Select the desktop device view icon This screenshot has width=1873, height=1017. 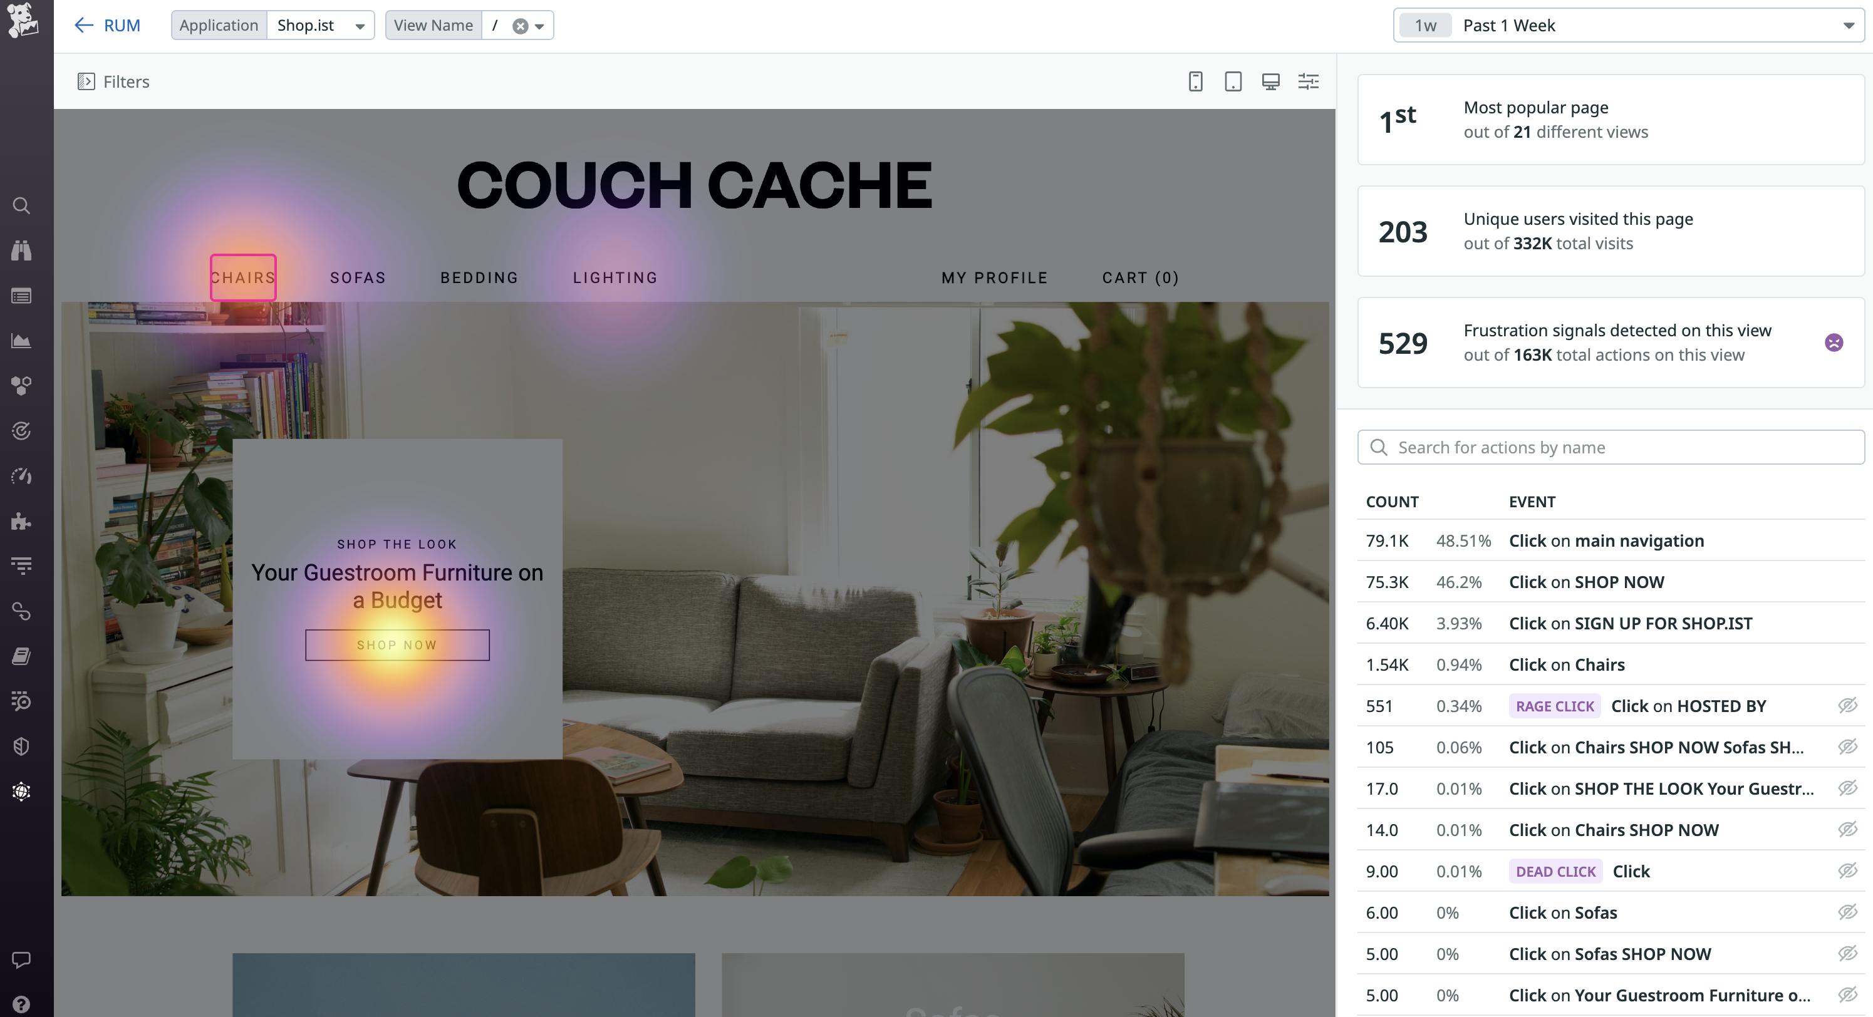click(1270, 81)
